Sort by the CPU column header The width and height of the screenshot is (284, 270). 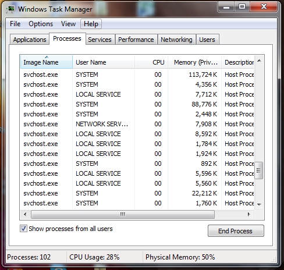[151, 62]
